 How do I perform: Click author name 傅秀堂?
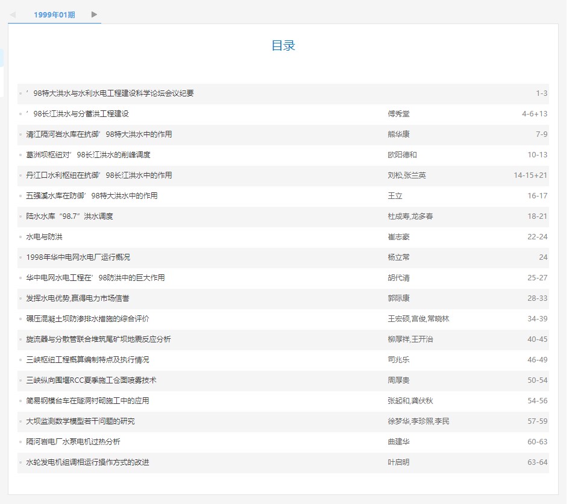click(399, 114)
